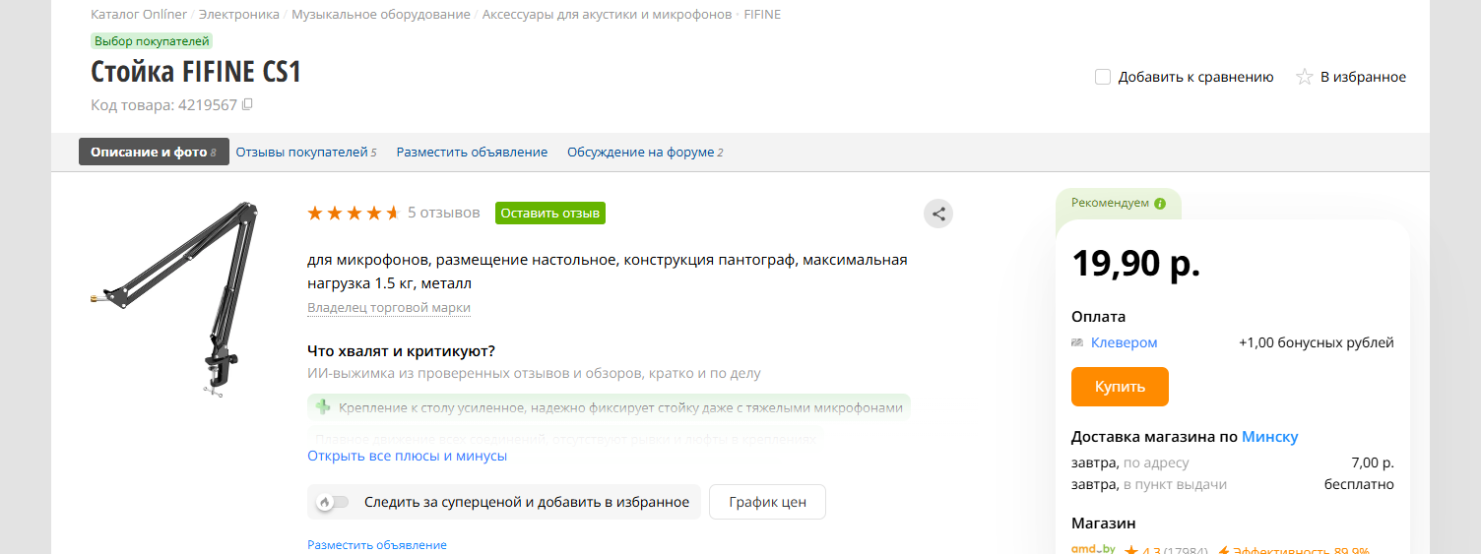This screenshot has width=1481, height=554.
Task: Toggle Следить за суперценой switch
Action: point(332,502)
